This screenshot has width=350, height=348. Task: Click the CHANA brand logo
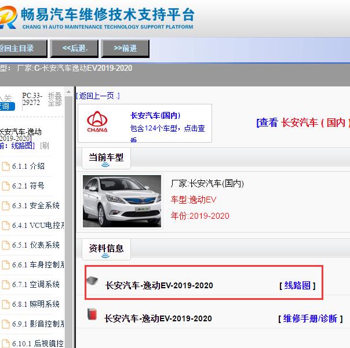pos(97,122)
